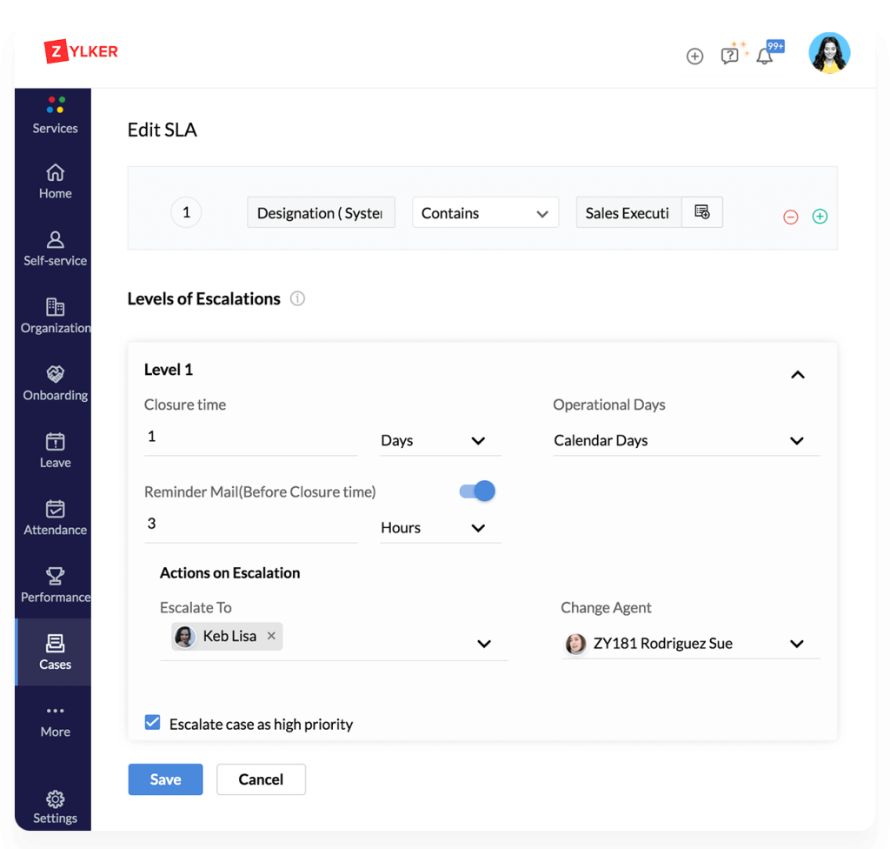Open the value lookup icon beside Sales Executive
890x849 pixels.
tap(702, 212)
